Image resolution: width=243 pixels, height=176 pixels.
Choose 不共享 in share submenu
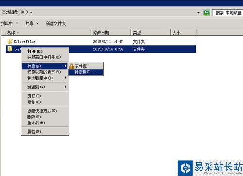point(86,66)
